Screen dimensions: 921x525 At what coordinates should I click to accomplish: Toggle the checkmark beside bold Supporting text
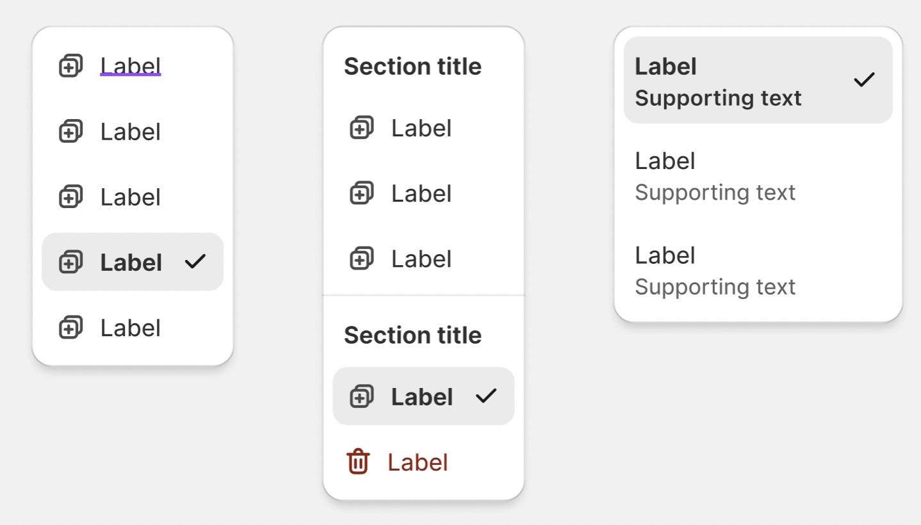click(864, 80)
